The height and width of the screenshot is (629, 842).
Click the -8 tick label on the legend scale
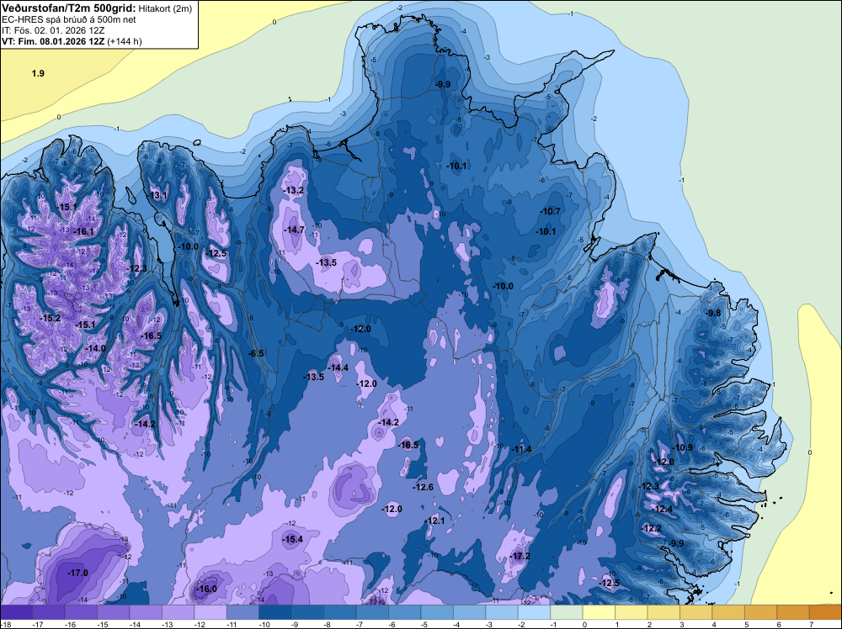(x=328, y=624)
